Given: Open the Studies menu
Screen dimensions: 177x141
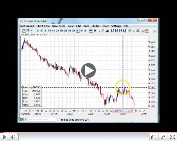Looking at the screenshot, I should click(96, 26).
